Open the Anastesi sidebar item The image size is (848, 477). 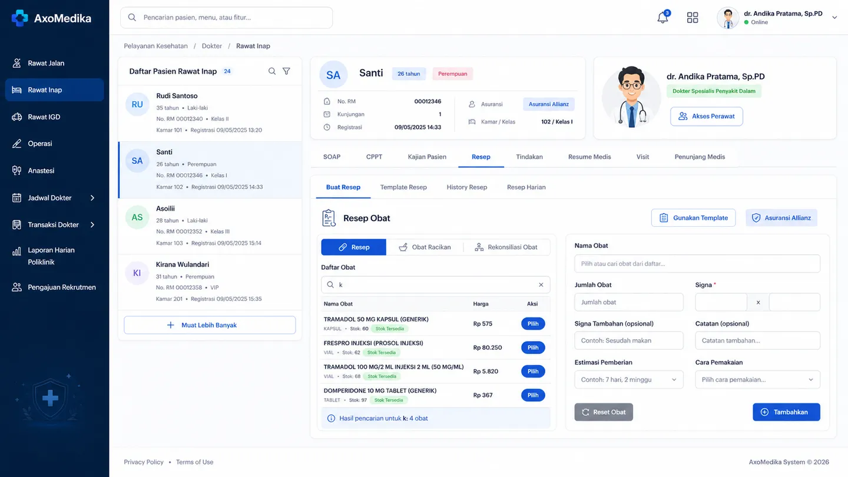[x=54, y=171]
